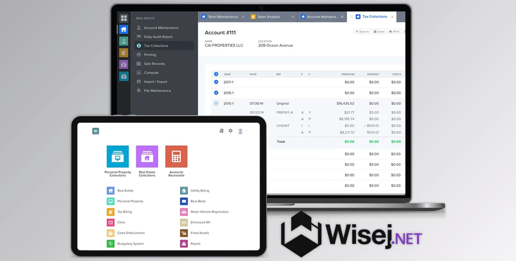Screen dimensions: 516x261
Task: Open the Utility Billing module
Action: click(184, 191)
